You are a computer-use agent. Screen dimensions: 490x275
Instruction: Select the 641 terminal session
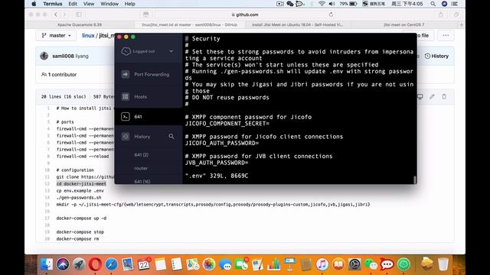tap(148, 117)
